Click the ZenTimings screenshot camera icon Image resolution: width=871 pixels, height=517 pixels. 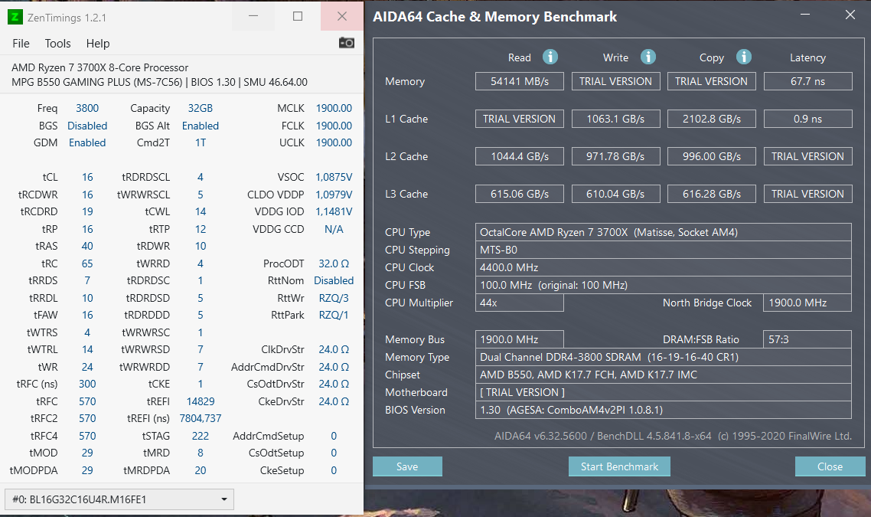pyautogui.click(x=347, y=43)
